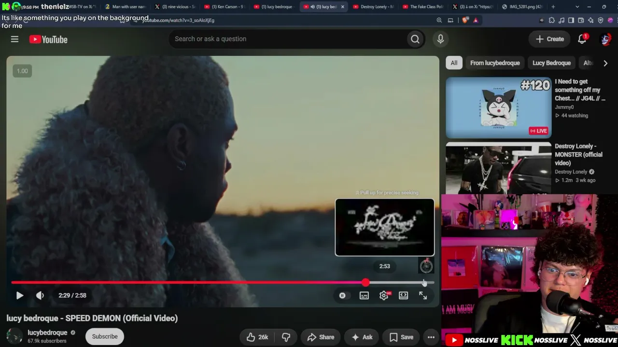Image resolution: width=618 pixels, height=347 pixels.
Task: Click the '67.9k subscribers' count
Action: point(47,341)
